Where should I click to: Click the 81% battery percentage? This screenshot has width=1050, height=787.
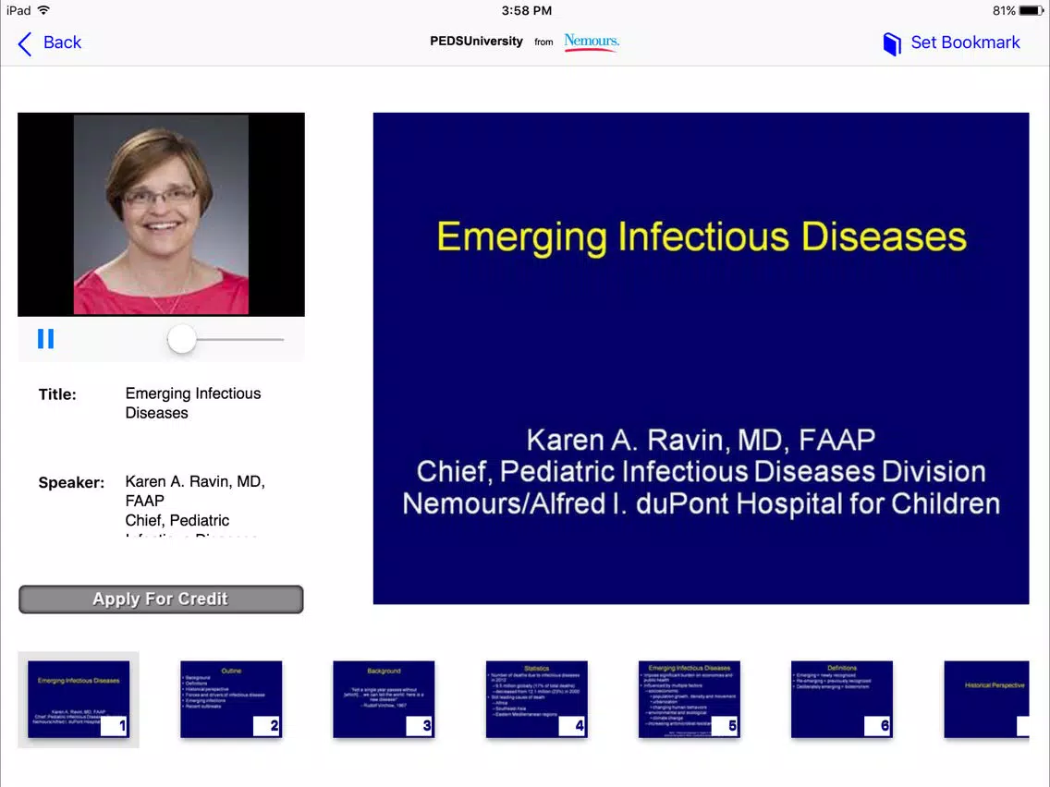pyautogui.click(x=1004, y=10)
